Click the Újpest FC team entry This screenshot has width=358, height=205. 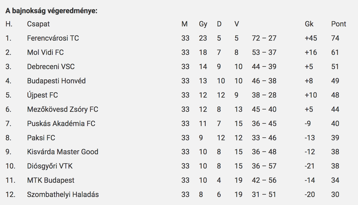click(42, 95)
